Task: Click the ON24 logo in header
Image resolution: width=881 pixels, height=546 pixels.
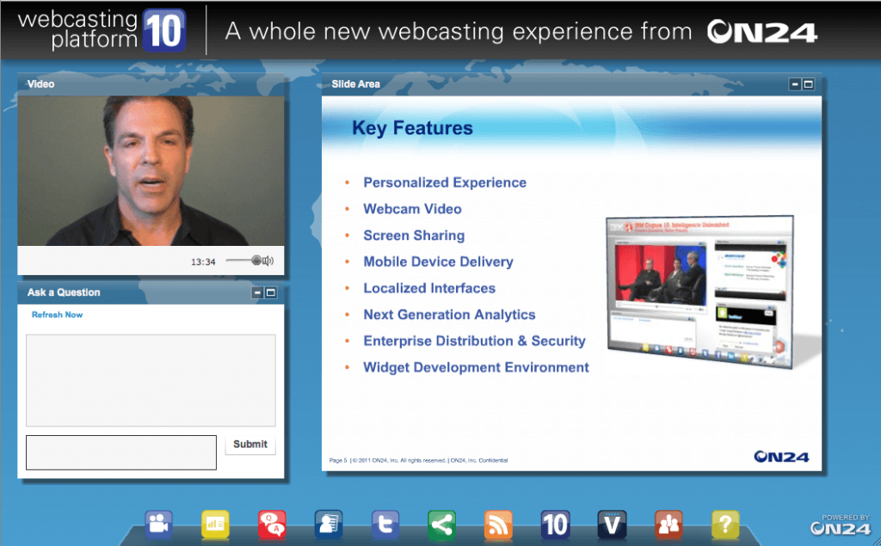Action: pyautogui.click(x=762, y=32)
